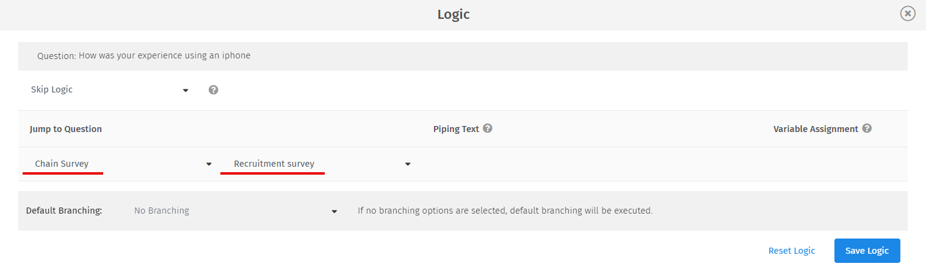Click the caret arrow beside Recruitment survey
Screen dimensions: 926x272
408,164
